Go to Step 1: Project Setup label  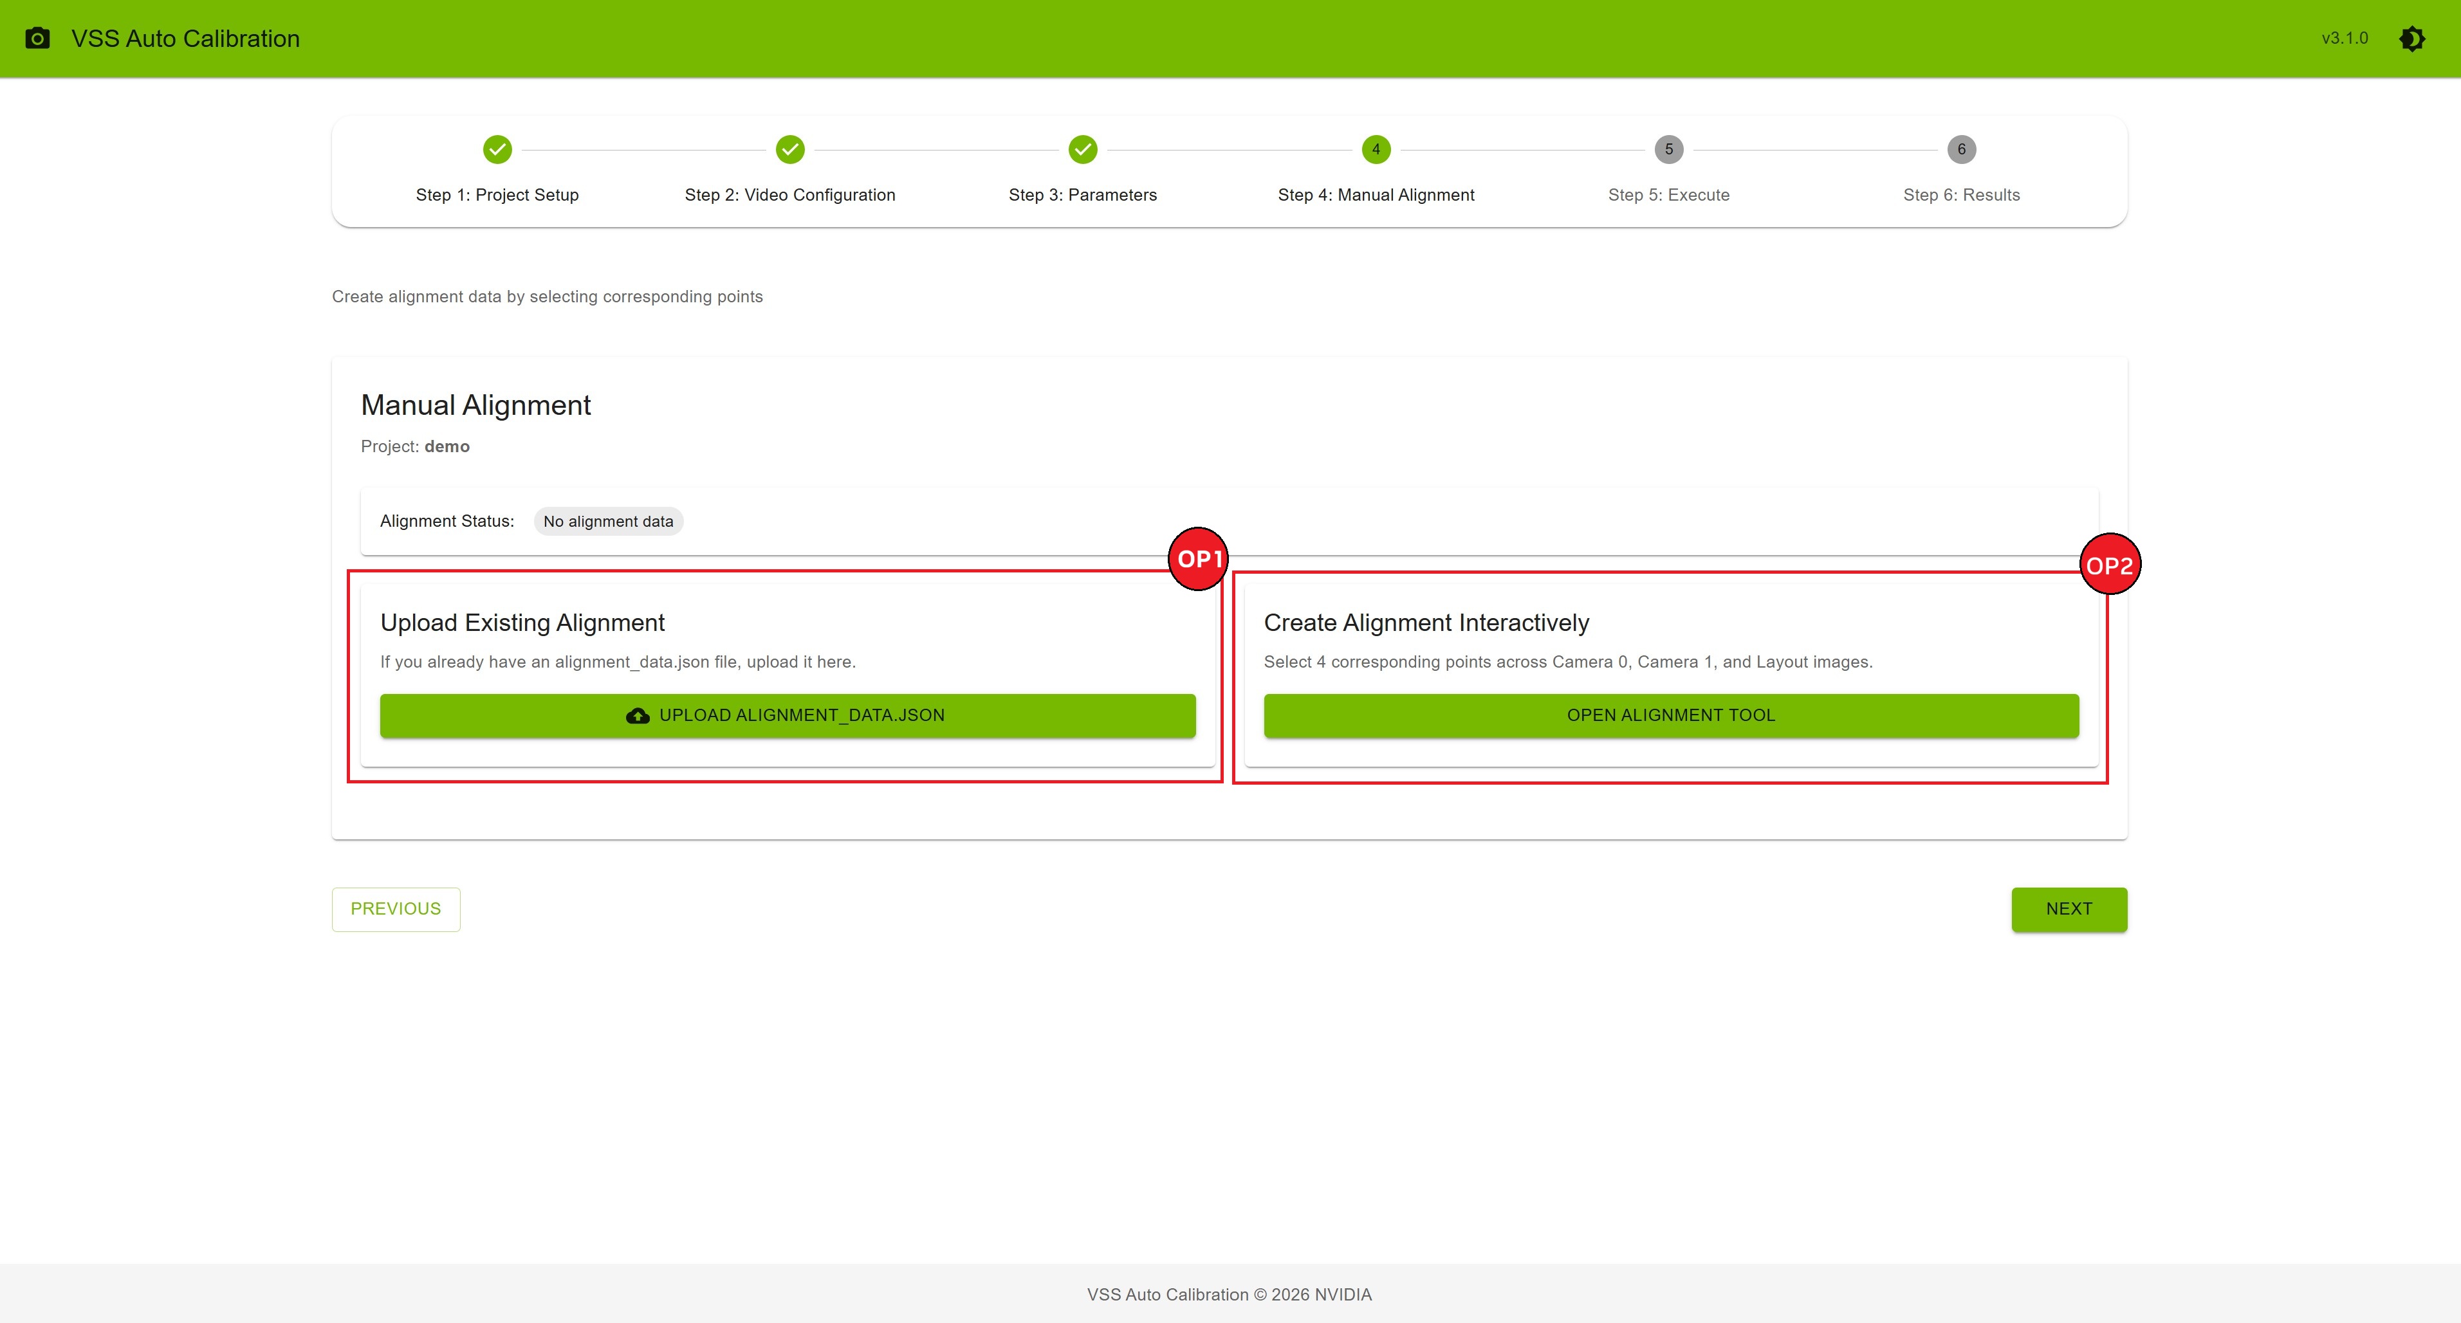coord(497,195)
